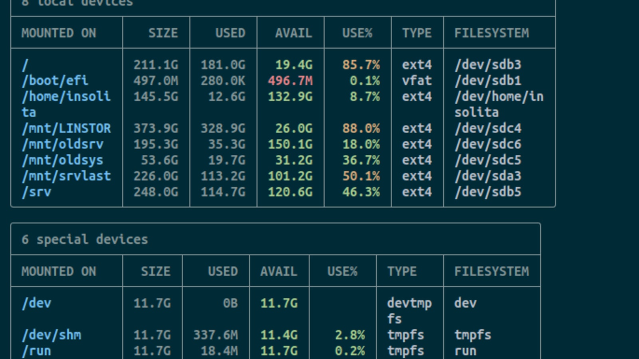This screenshot has height=359, width=639.
Task: Click the 132.9G available value
Action: pos(290,97)
